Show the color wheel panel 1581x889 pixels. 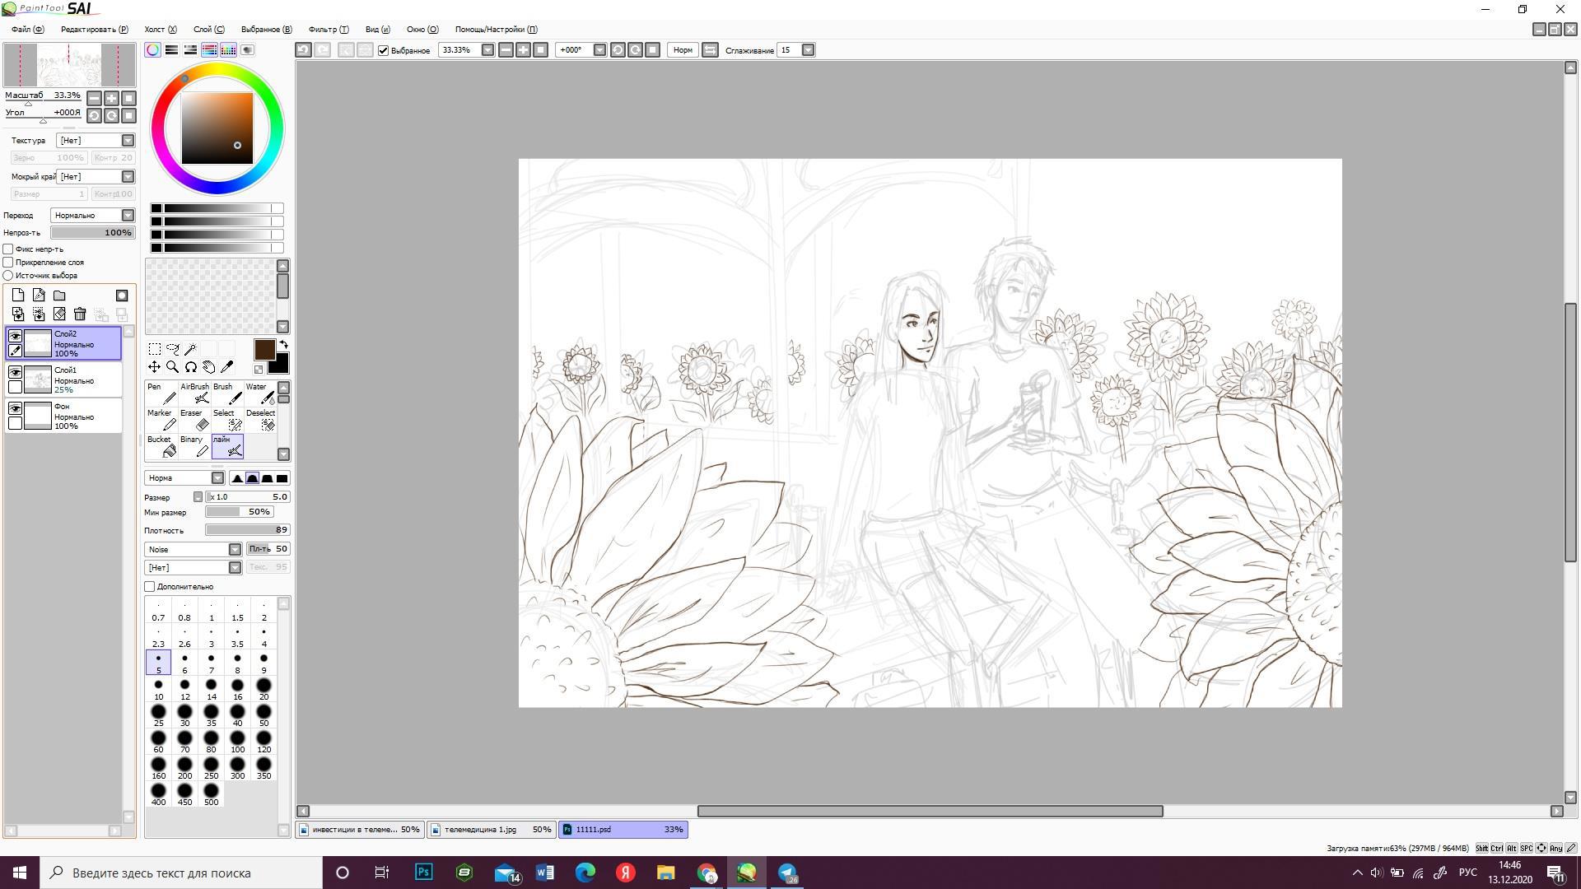pyautogui.click(x=153, y=50)
